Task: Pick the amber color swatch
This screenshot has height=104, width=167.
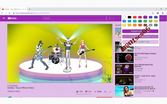Action: tap(129, 25)
